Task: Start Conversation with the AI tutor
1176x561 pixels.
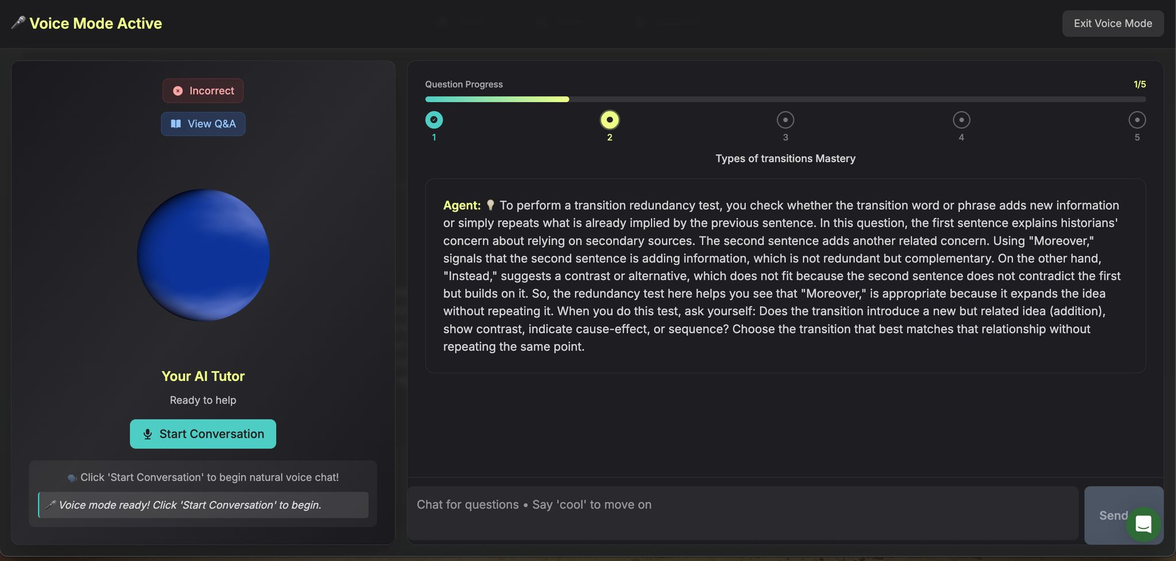Action: click(203, 434)
